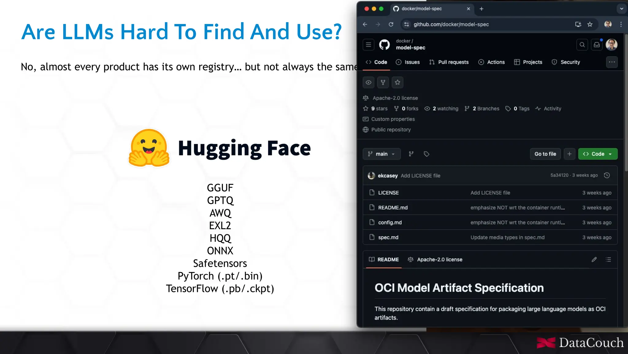Open the 0 Tags link

pyautogui.click(x=518, y=108)
